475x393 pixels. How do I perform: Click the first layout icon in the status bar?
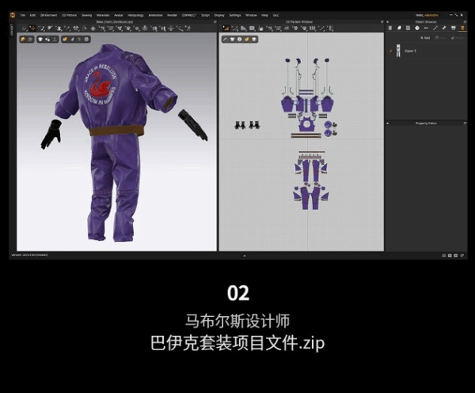[444, 255]
